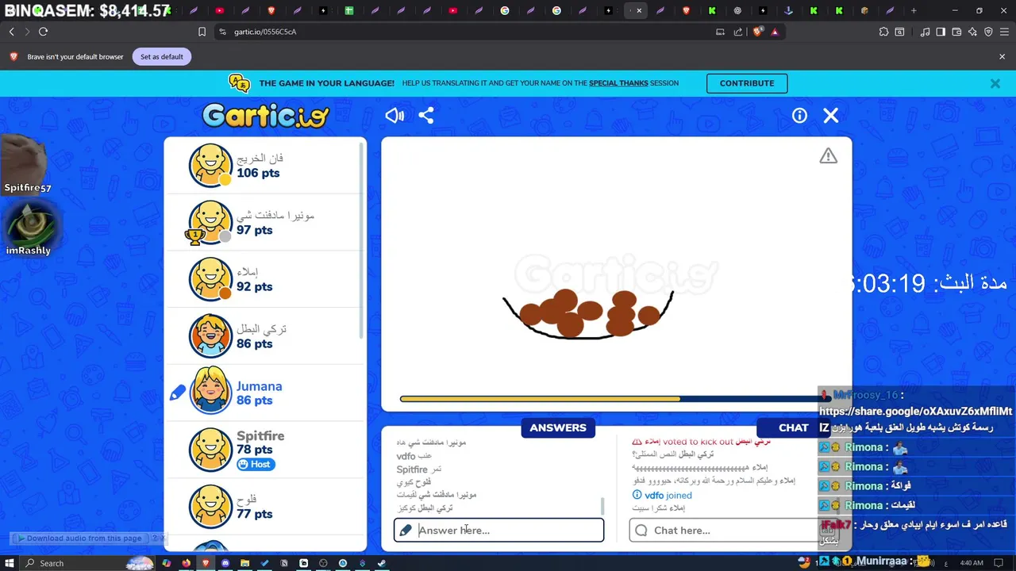The image size is (1016, 571).
Task: Click the share page icon in address bar
Action: click(x=738, y=32)
